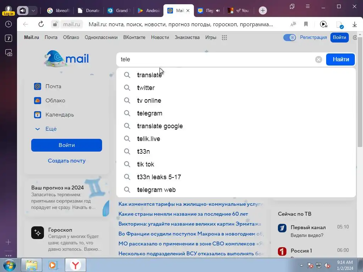Open Облако in left sidebar
The width and height of the screenshot is (363, 272).
pyautogui.click(x=50, y=101)
